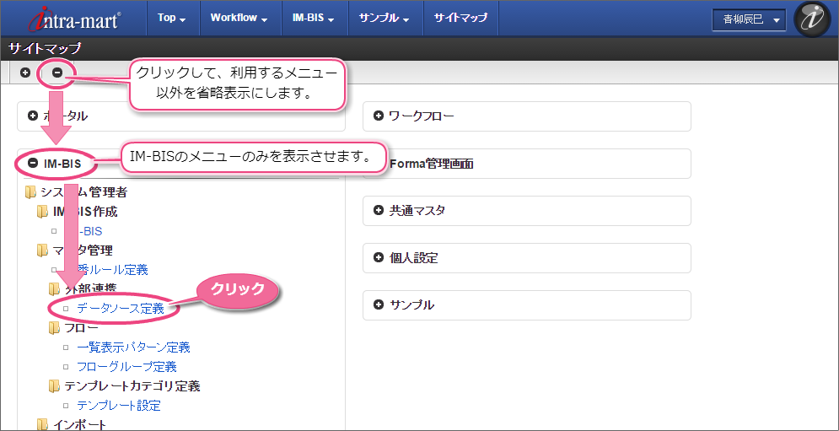Click the round i icon at top right
This screenshot has width=839, height=431.
pos(812,19)
